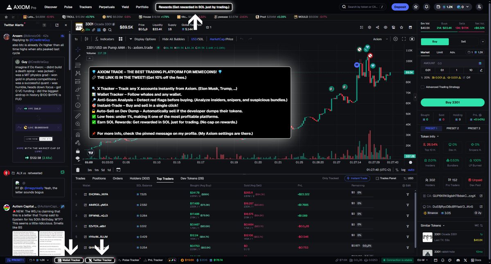The height and width of the screenshot is (264, 491).
Task: Click the Deposit button
Action: [400, 7]
